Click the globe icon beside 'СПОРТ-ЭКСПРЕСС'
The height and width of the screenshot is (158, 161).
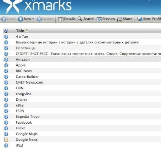(x=6, y=54)
